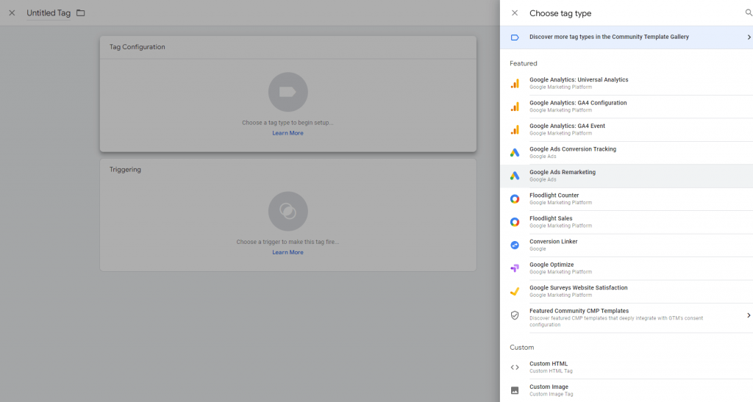This screenshot has width=753, height=402.
Task: Click the GA4 Event analytics icon
Action: [x=515, y=129]
